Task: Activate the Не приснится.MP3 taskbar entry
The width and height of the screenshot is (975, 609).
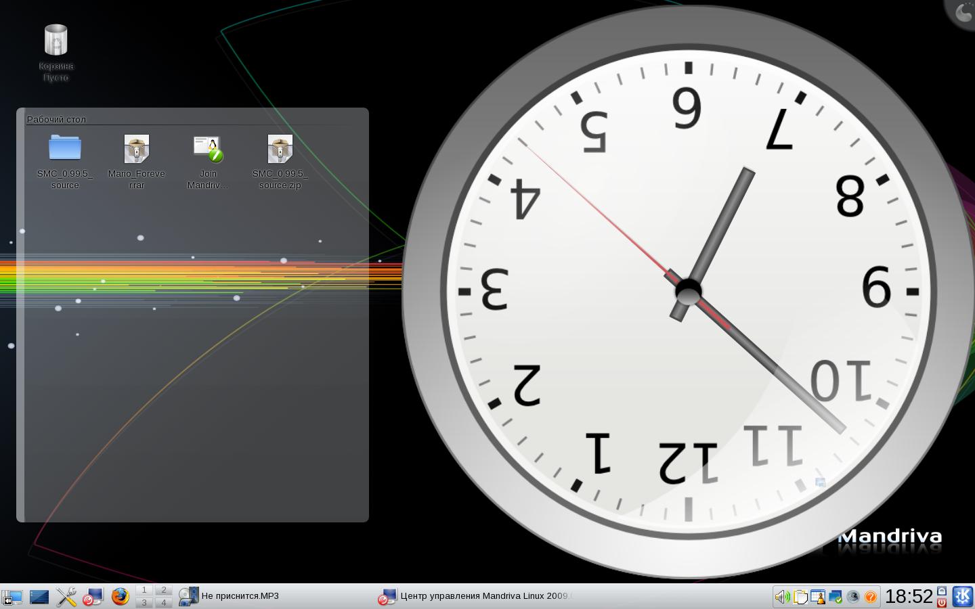Action: click(274, 596)
